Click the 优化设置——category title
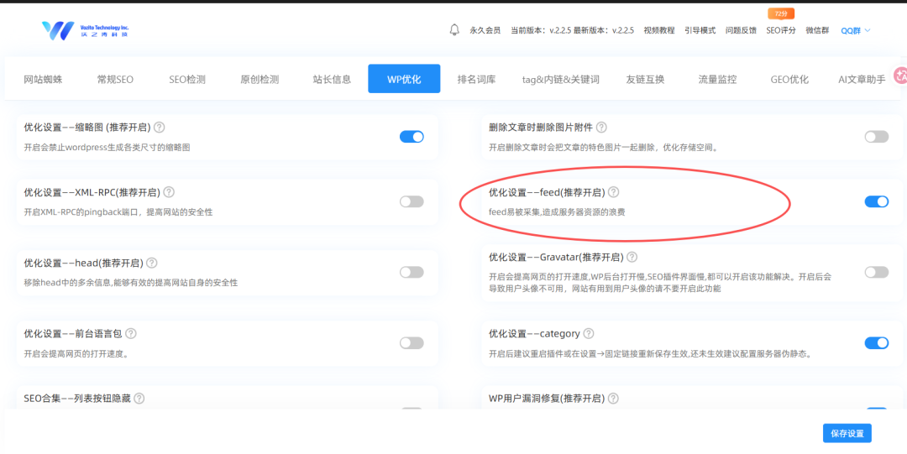Screen dimensions: 907x454 [534, 334]
